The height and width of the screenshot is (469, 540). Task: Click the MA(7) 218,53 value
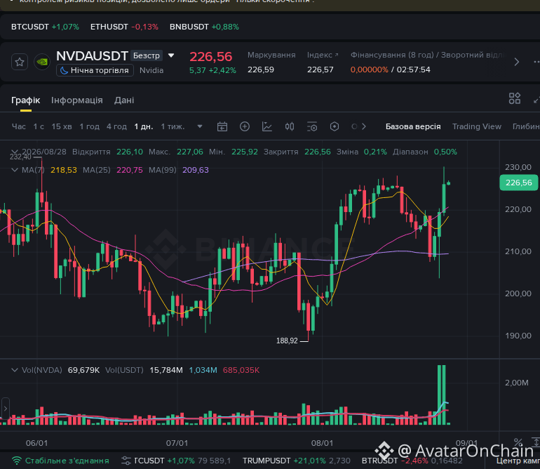coord(64,170)
